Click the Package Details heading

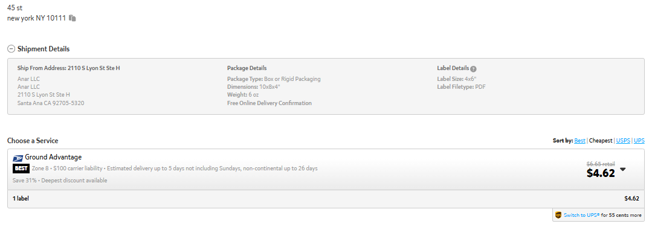tap(247, 68)
